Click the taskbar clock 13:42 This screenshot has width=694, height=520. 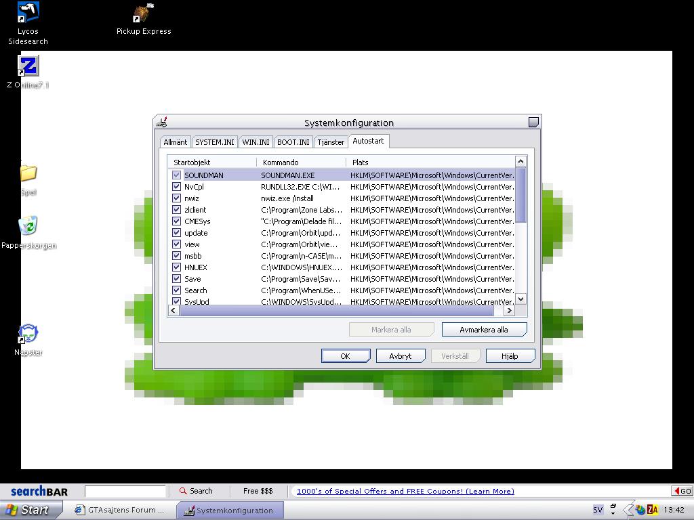674,510
